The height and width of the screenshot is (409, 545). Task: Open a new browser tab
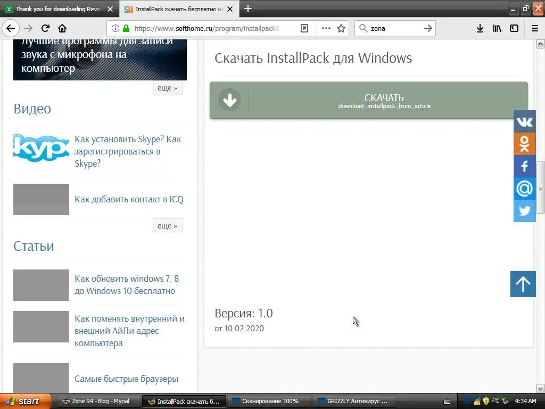pyautogui.click(x=248, y=9)
